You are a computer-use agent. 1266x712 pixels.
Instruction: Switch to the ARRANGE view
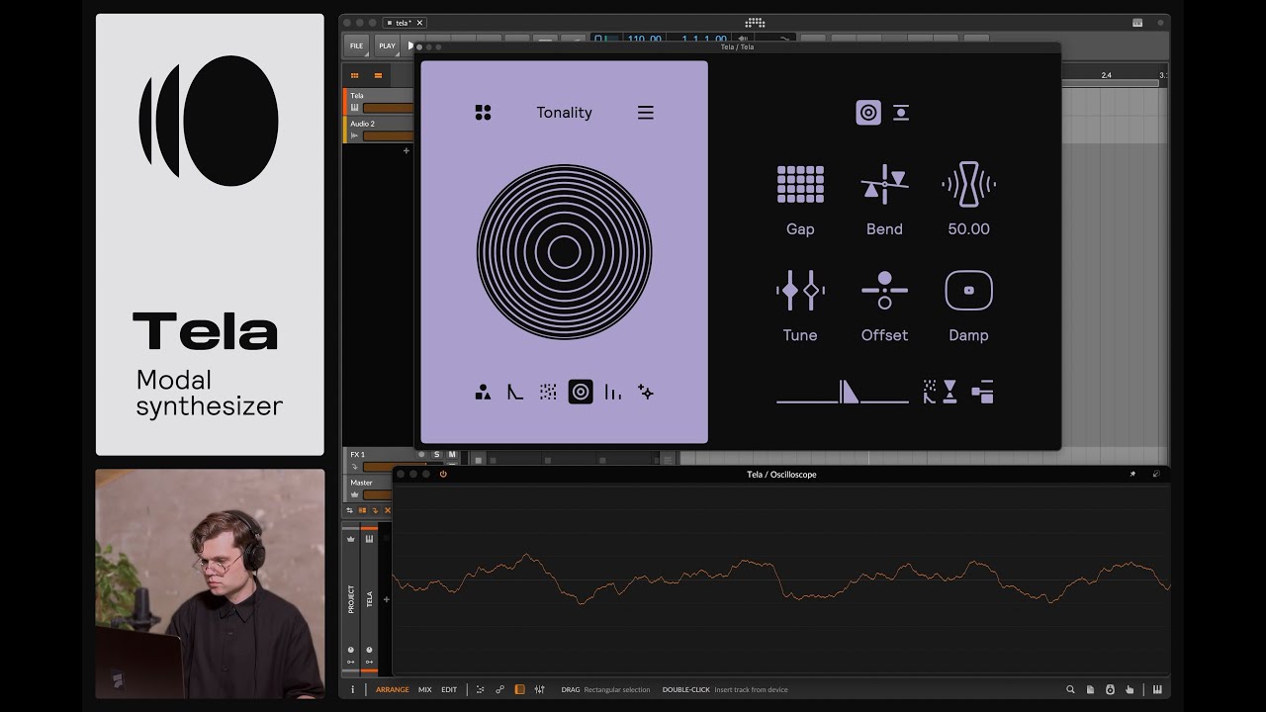393,690
